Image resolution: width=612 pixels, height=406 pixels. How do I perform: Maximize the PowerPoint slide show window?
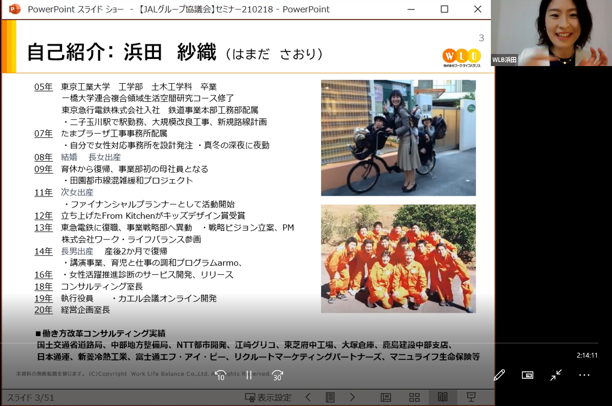(x=444, y=9)
